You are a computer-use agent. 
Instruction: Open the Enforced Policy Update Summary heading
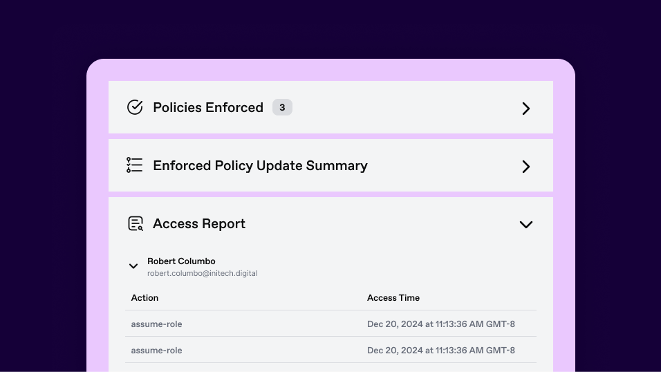pyautogui.click(x=260, y=165)
